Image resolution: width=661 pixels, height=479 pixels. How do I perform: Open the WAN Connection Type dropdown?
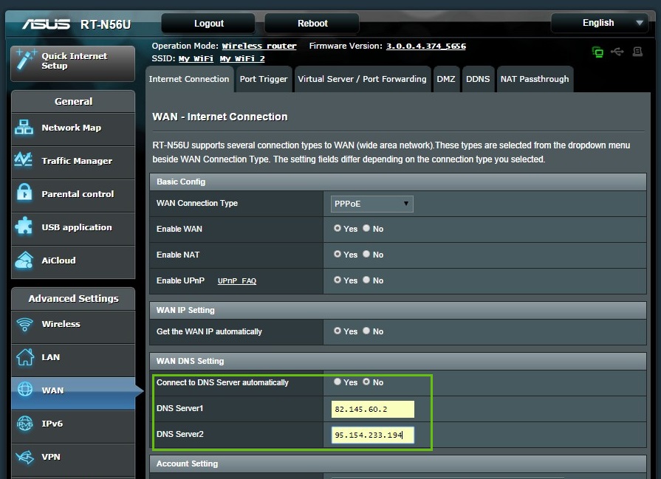tap(371, 204)
